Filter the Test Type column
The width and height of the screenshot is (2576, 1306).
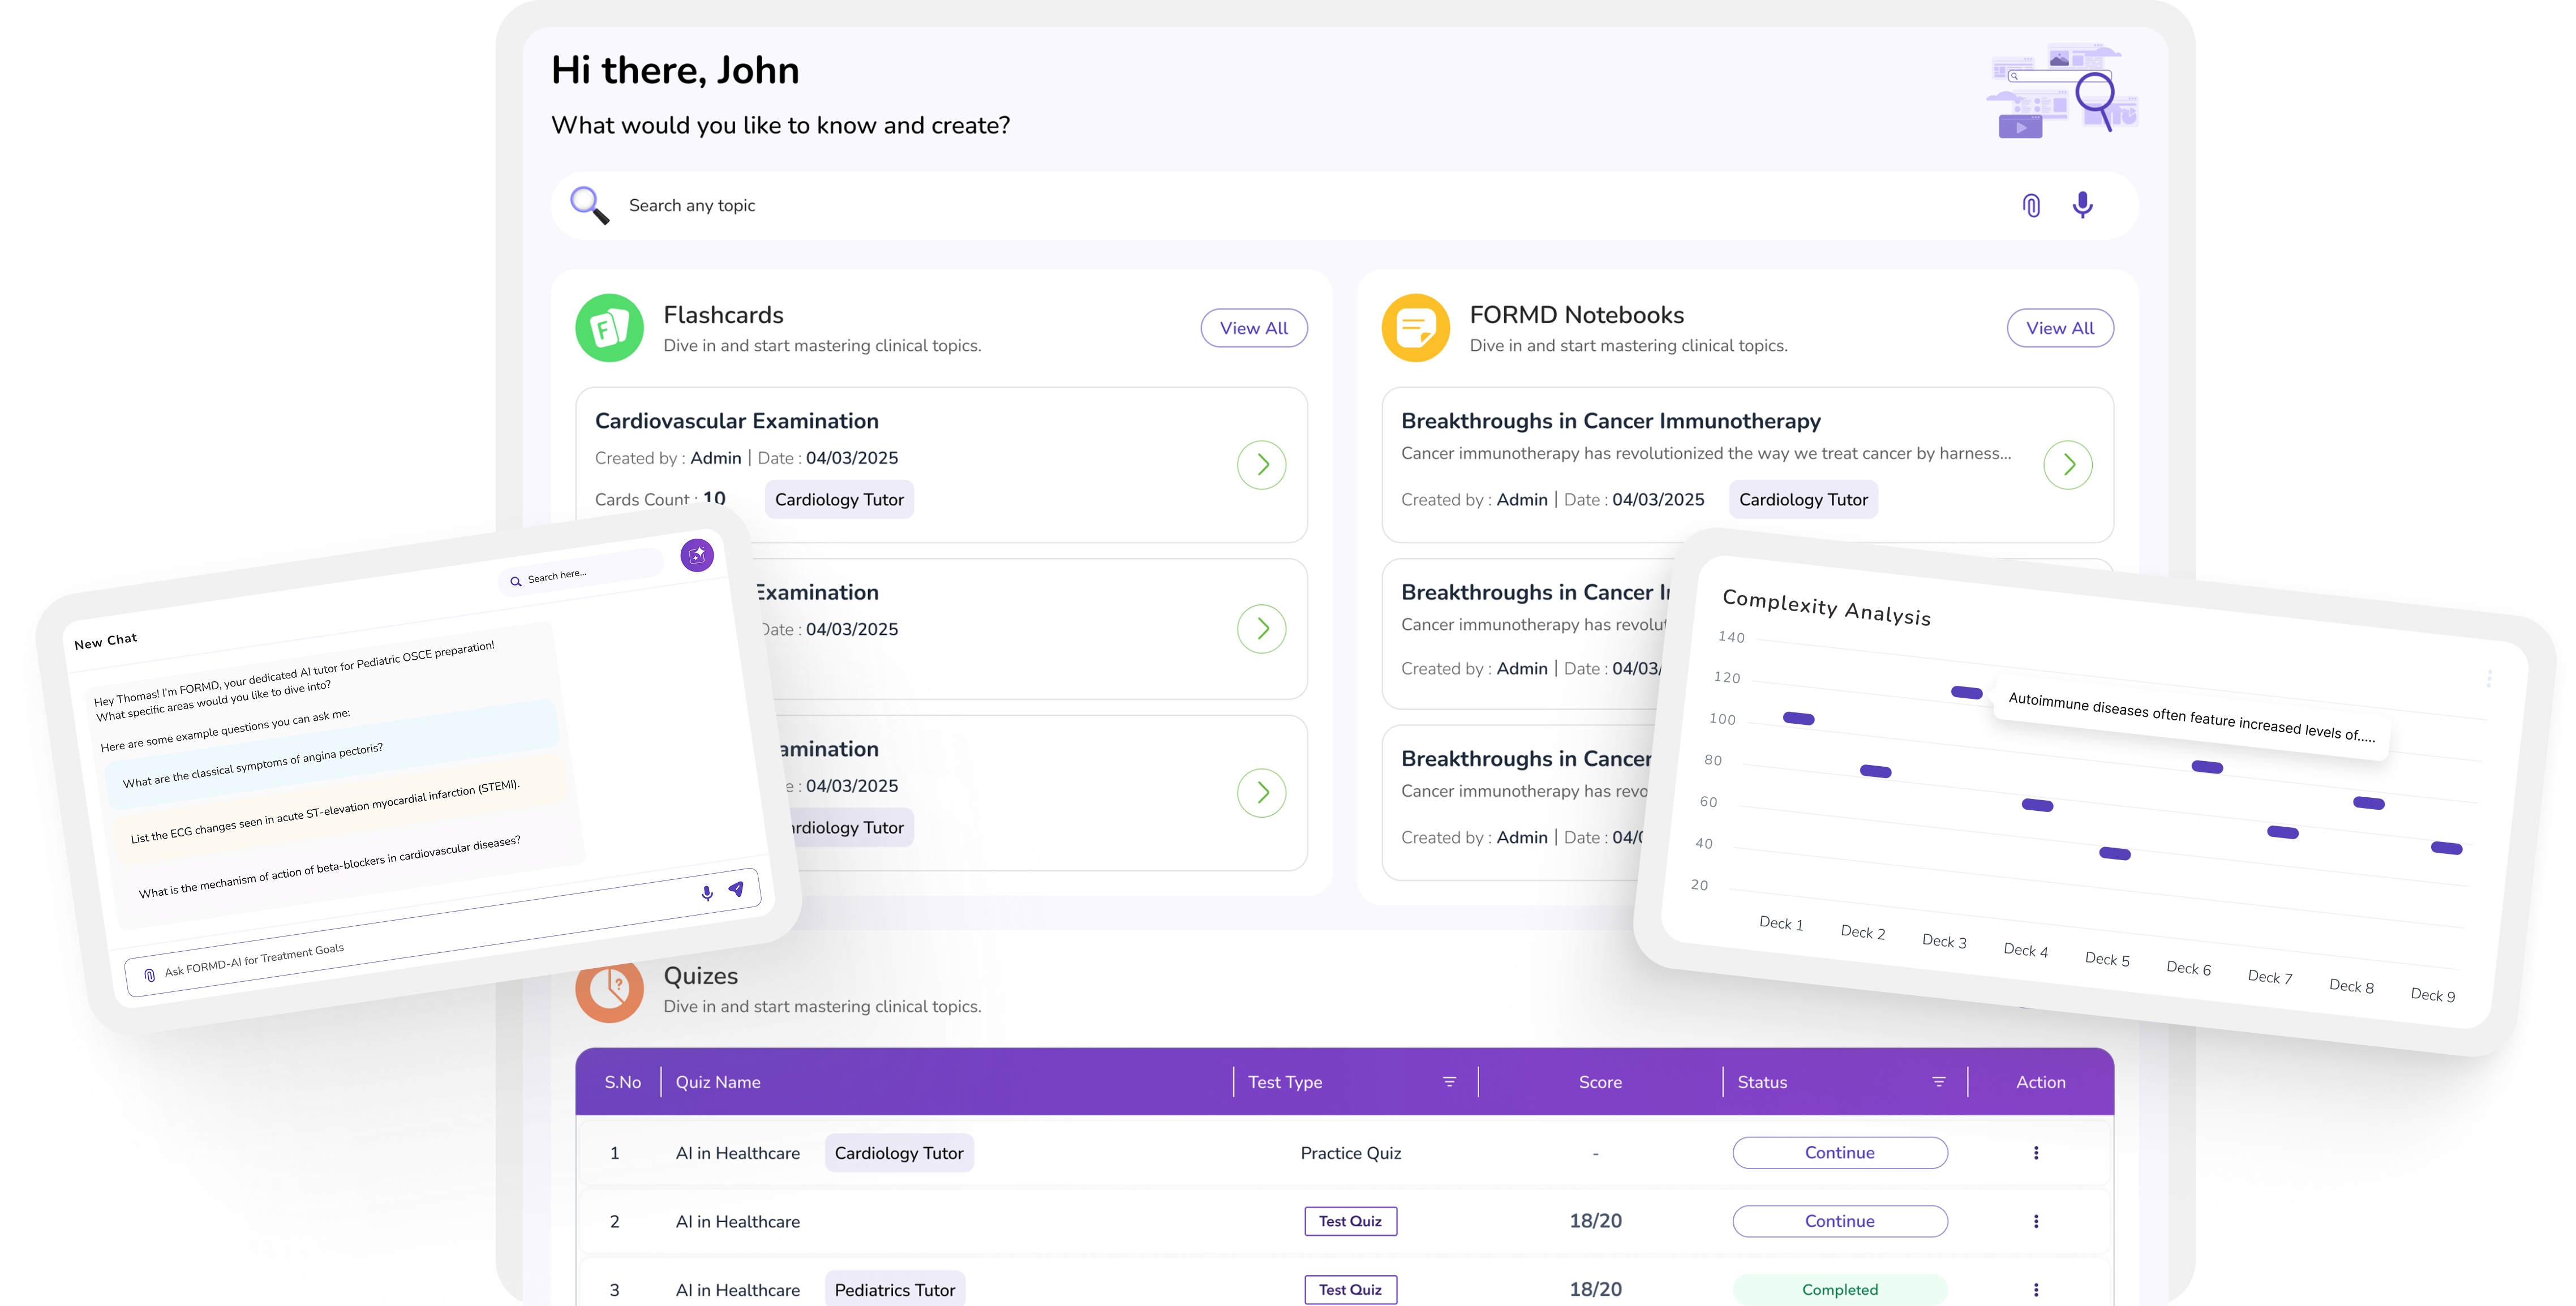tap(1449, 1082)
